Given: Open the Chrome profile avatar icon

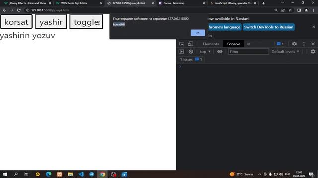Looking at the screenshot, I should coord(306,10).
